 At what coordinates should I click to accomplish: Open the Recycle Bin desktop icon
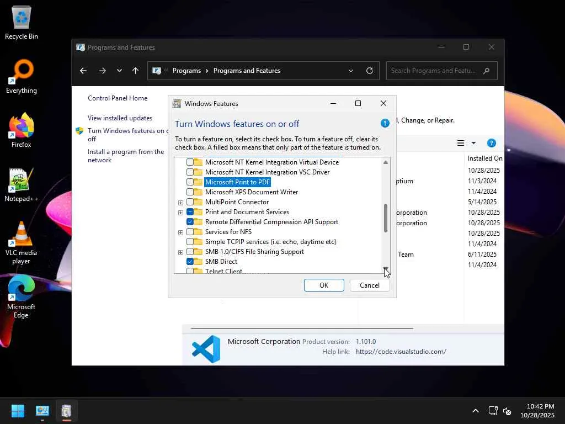click(22, 22)
